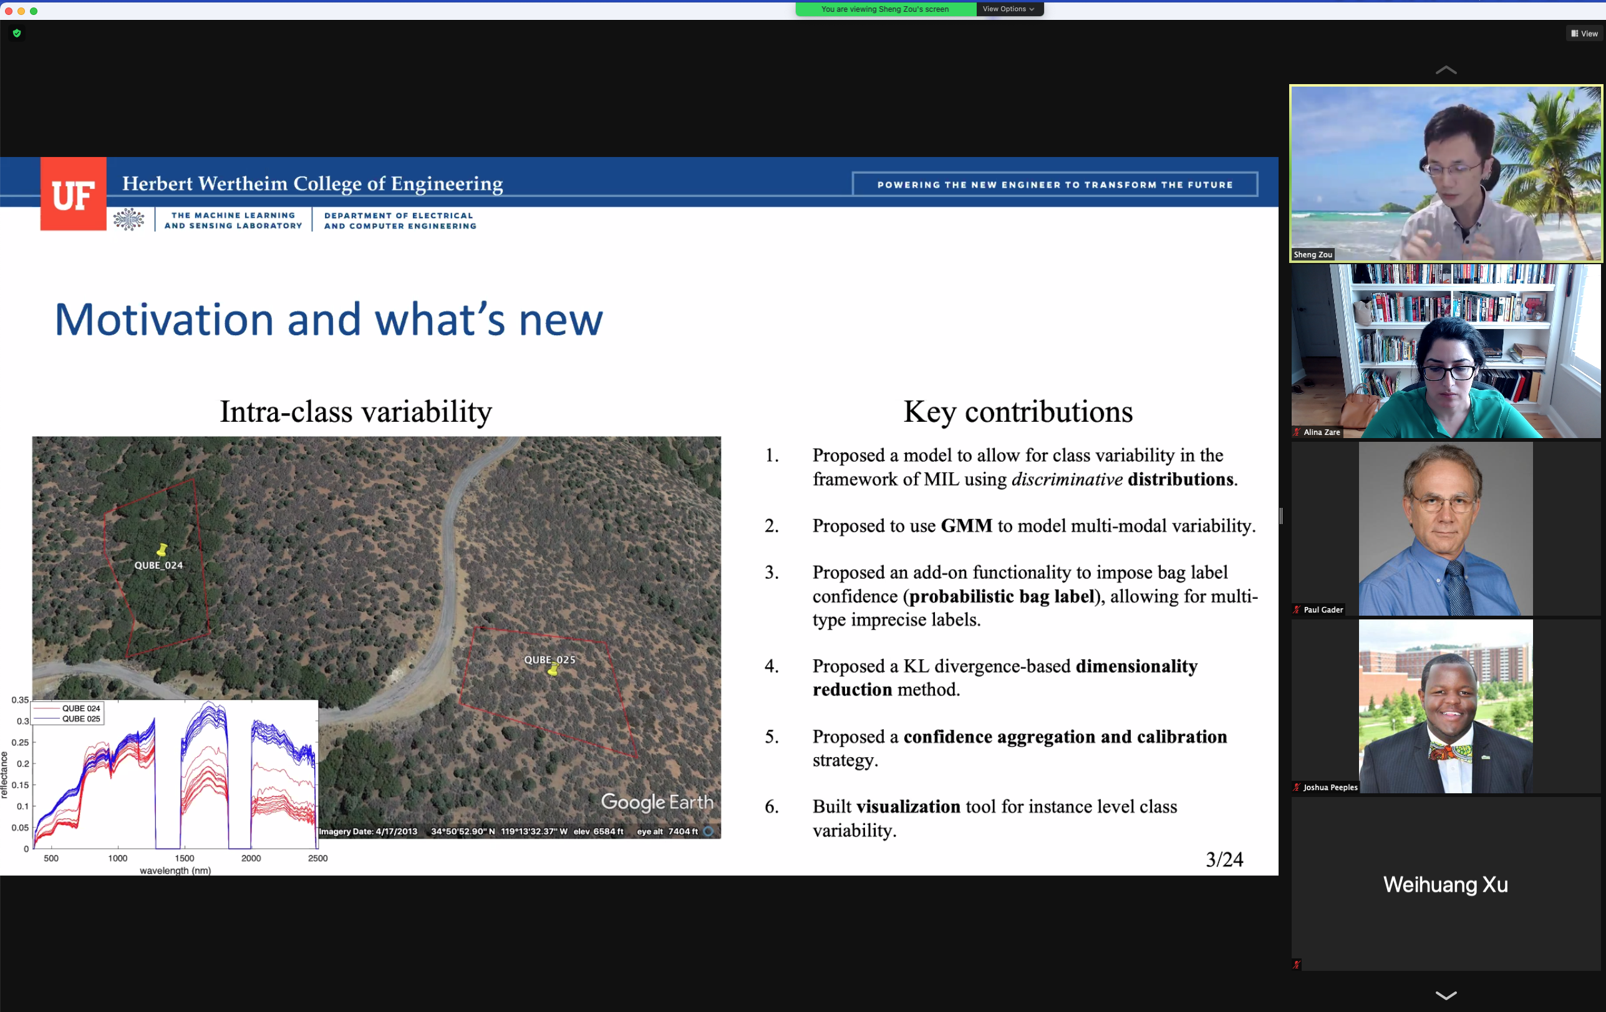
Task: Select Sheng Zou's video thumbnail
Action: click(1445, 173)
